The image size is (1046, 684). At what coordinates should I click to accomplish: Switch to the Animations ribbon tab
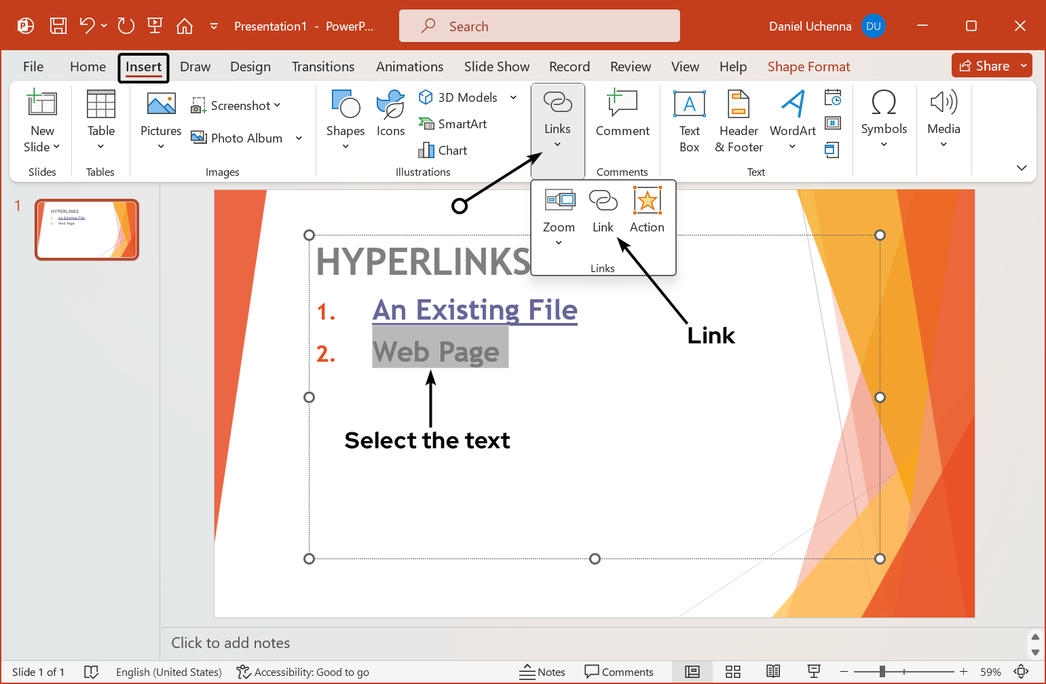[x=409, y=66]
